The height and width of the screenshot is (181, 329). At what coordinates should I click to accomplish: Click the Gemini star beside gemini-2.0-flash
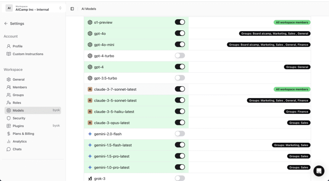point(90,134)
